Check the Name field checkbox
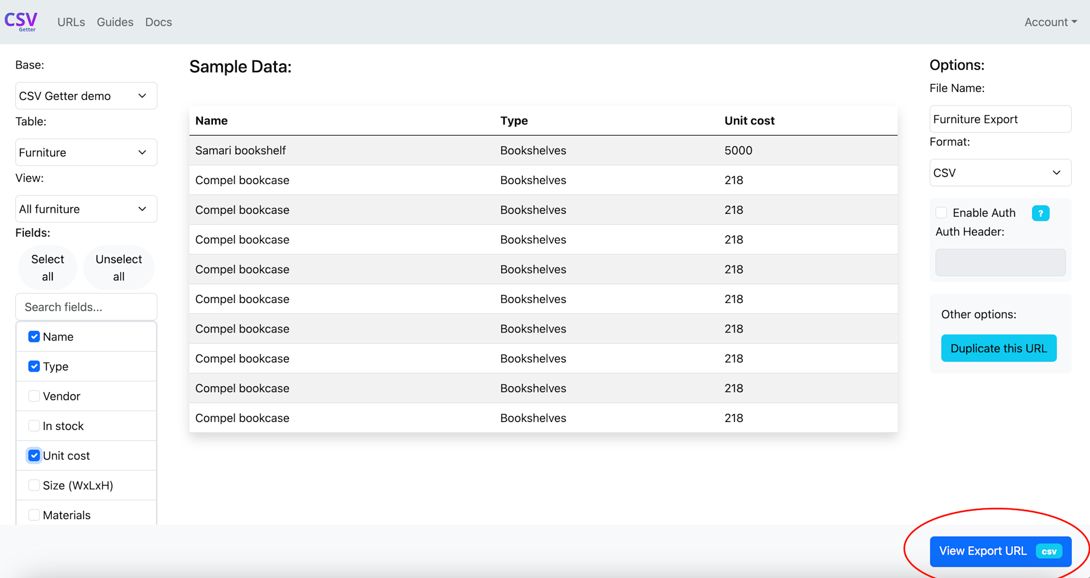This screenshot has width=1090, height=578. [x=33, y=336]
